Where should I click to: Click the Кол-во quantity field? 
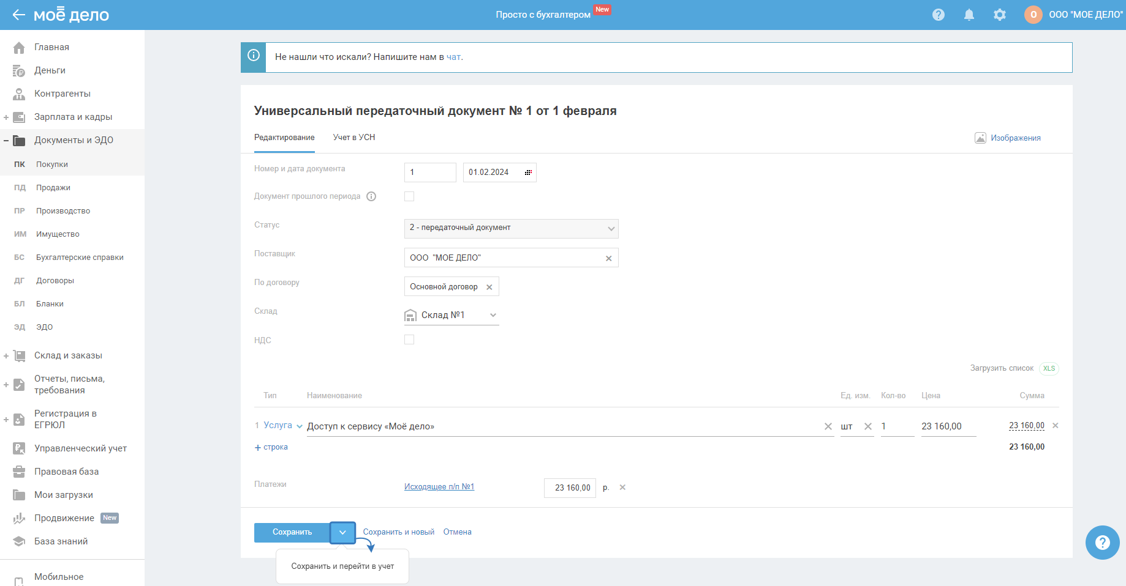pyautogui.click(x=897, y=426)
